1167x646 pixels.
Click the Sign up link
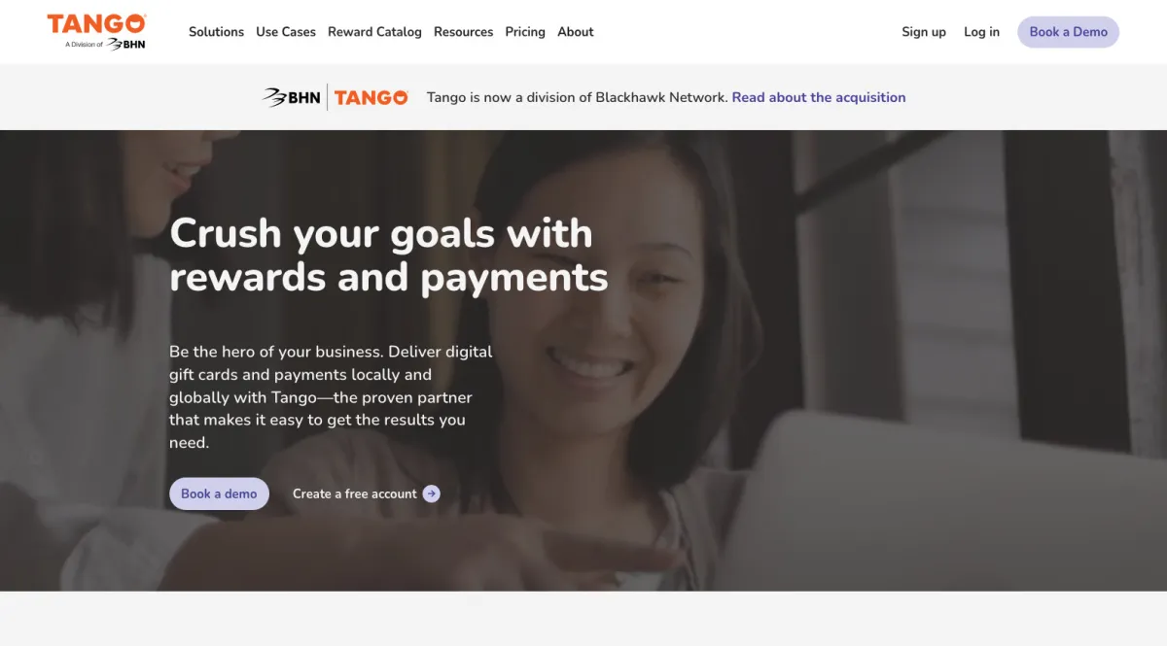[924, 32]
